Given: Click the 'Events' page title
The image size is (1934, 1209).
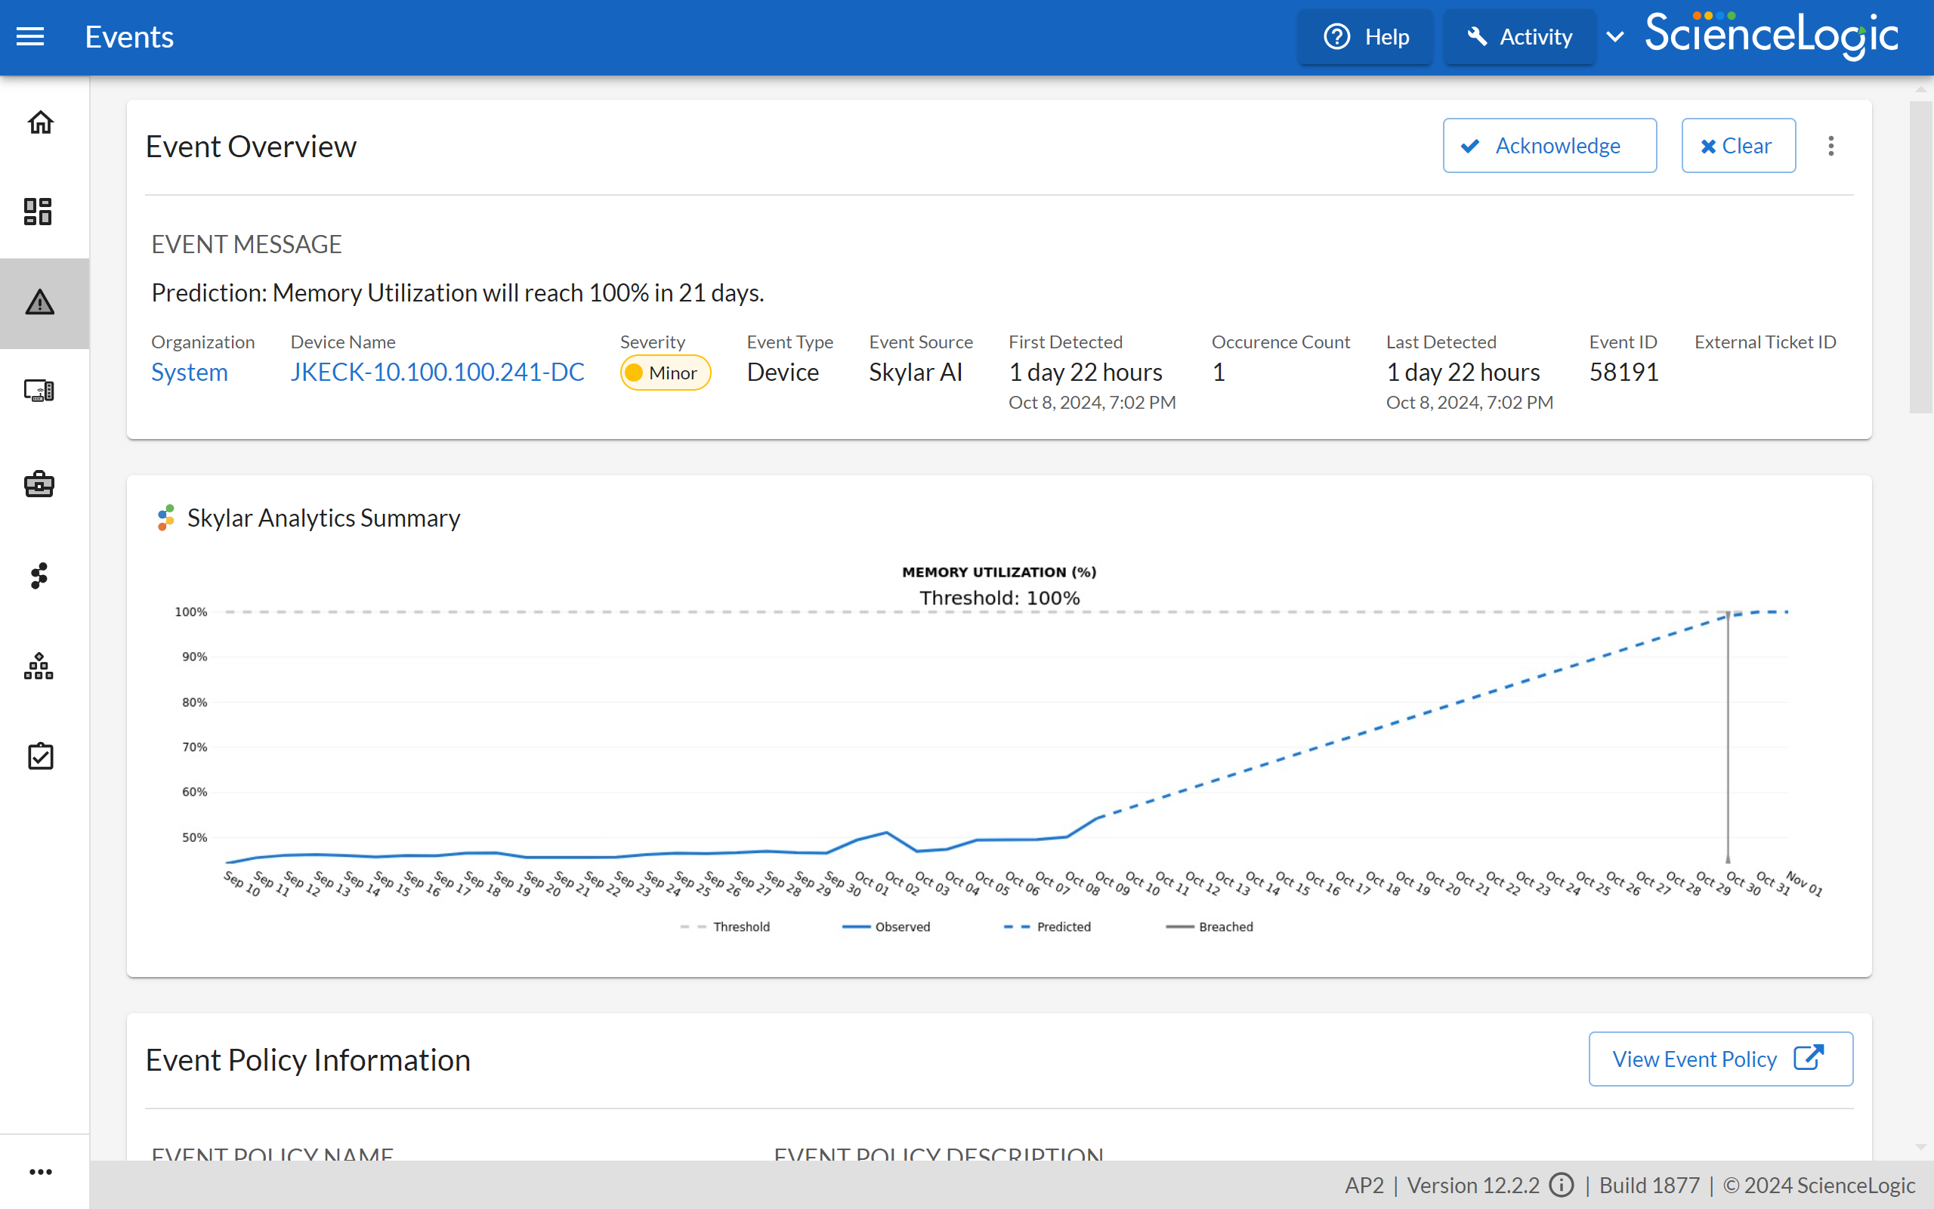Looking at the screenshot, I should click(129, 37).
